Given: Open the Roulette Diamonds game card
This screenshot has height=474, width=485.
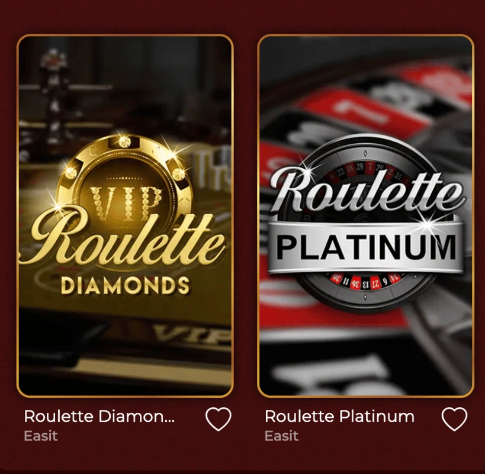Looking at the screenshot, I should 125,215.
